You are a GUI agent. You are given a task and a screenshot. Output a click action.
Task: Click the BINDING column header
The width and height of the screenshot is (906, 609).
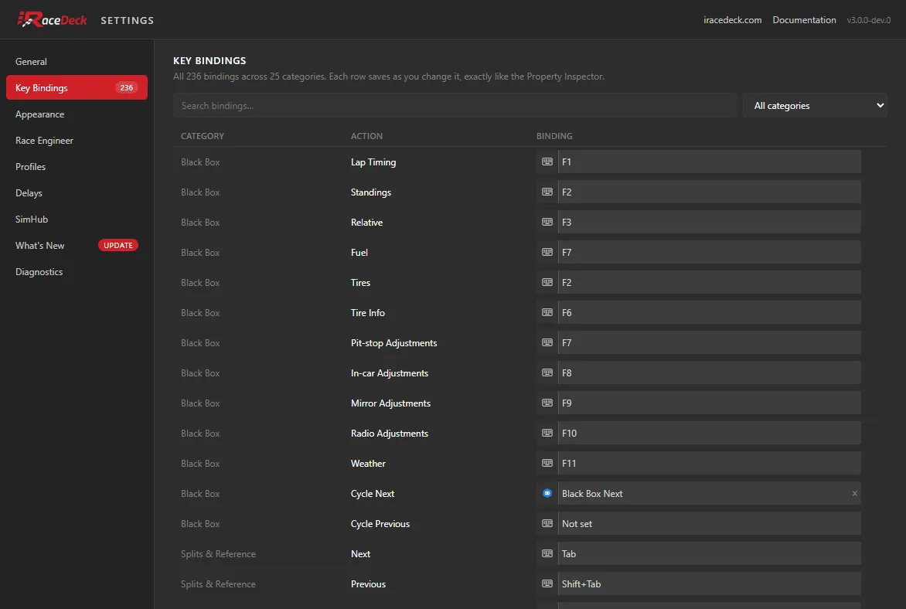554,136
